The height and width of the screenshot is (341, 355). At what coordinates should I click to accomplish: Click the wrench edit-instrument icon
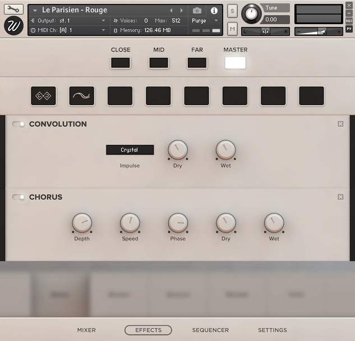click(x=13, y=9)
